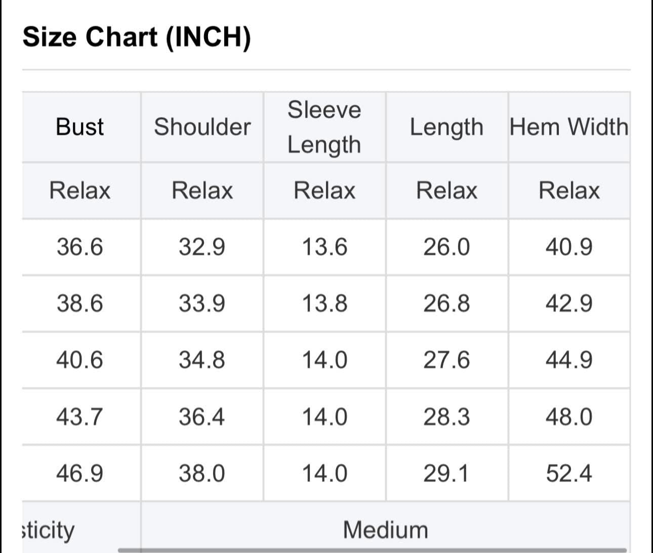Select the 42.9 hem width cell
The height and width of the screenshot is (553, 653).
pos(569,303)
